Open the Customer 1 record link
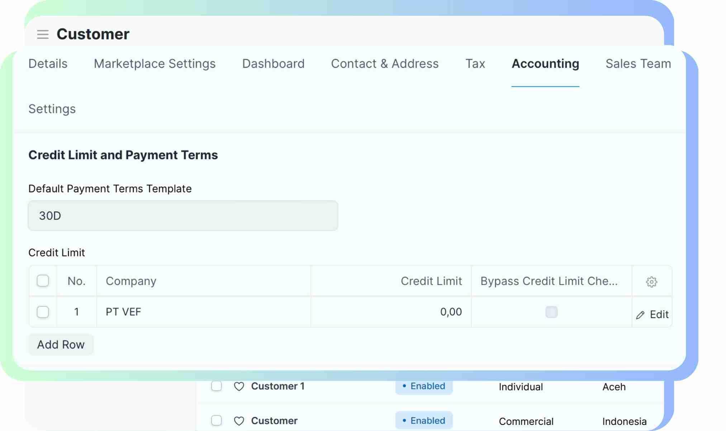Viewport: 726px width, 431px height. point(277,386)
